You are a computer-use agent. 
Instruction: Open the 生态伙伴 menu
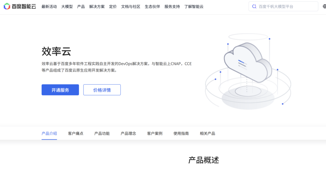(x=152, y=7)
